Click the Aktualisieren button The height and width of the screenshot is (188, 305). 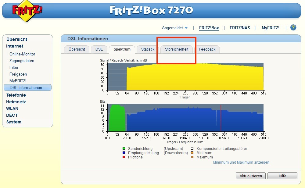pos(250,176)
